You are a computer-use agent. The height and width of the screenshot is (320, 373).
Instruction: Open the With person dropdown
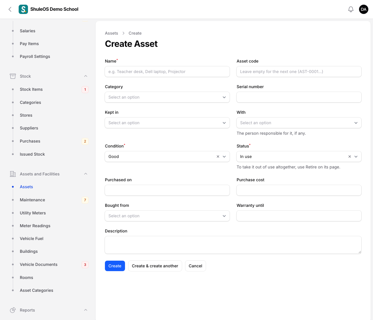(x=299, y=123)
